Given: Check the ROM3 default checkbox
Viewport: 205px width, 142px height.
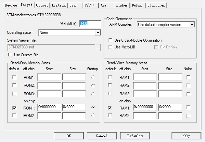Looking at the screenshot, I should coord(14,94).
